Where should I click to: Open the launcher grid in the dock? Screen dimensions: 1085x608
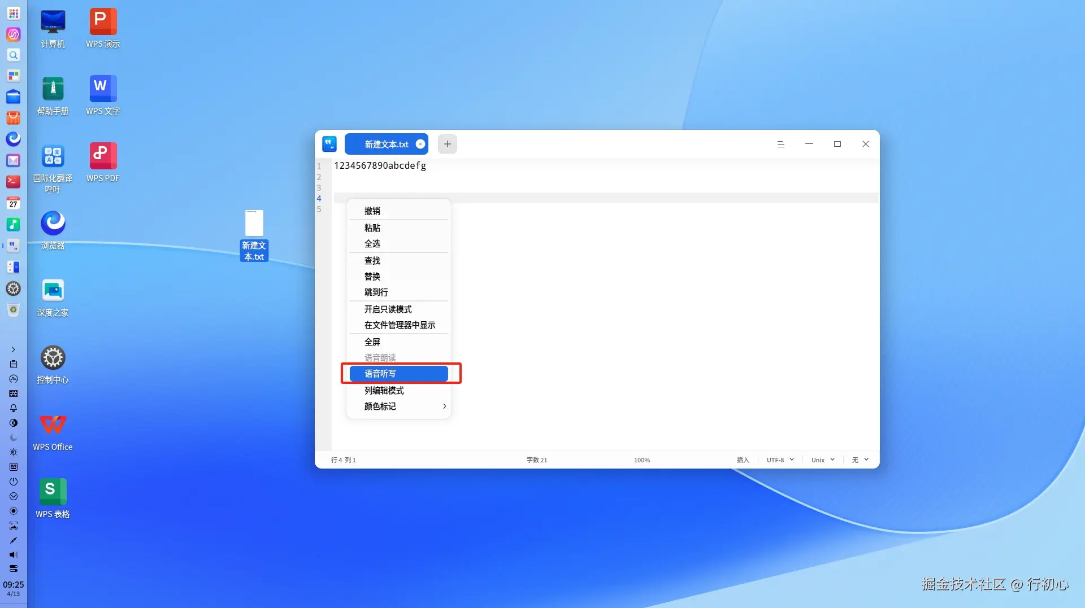pyautogui.click(x=14, y=13)
